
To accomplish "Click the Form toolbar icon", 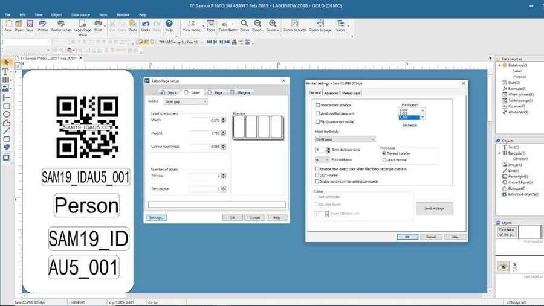I will point(210,25).
